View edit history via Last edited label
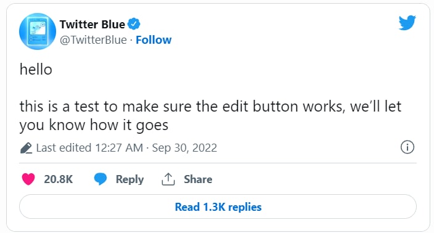The image size is (434, 233). pyautogui.click(x=63, y=148)
